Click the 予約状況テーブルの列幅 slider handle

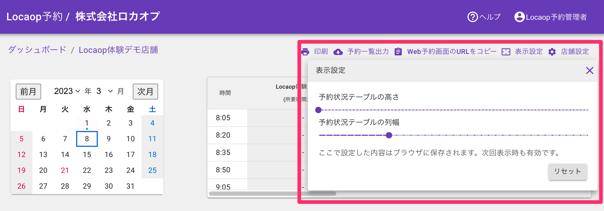pyautogui.click(x=389, y=135)
